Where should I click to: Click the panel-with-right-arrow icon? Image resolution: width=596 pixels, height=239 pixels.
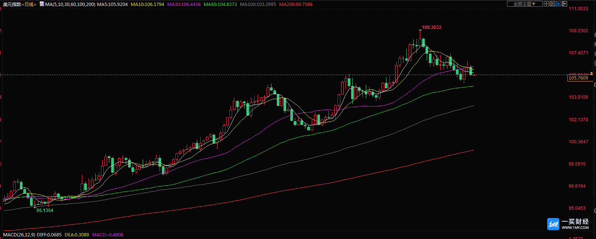564,4
